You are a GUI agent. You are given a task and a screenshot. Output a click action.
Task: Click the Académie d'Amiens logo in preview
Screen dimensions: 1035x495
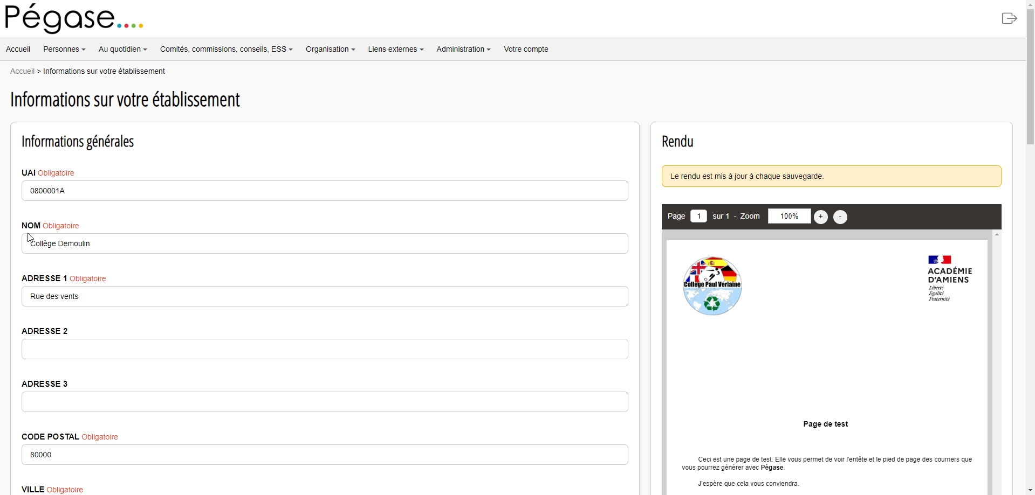point(949,278)
